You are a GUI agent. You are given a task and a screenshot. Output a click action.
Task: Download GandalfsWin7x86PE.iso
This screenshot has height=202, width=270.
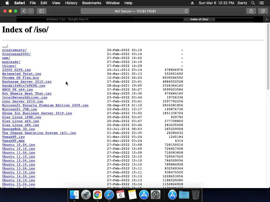[23, 85]
